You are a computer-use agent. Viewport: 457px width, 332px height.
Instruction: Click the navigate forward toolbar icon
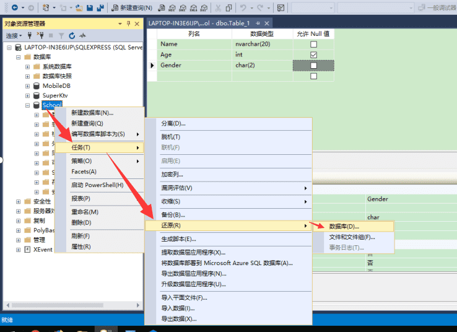click(x=31, y=7)
